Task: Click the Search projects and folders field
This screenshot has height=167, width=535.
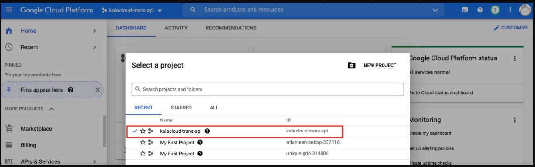Action: tap(268, 89)
